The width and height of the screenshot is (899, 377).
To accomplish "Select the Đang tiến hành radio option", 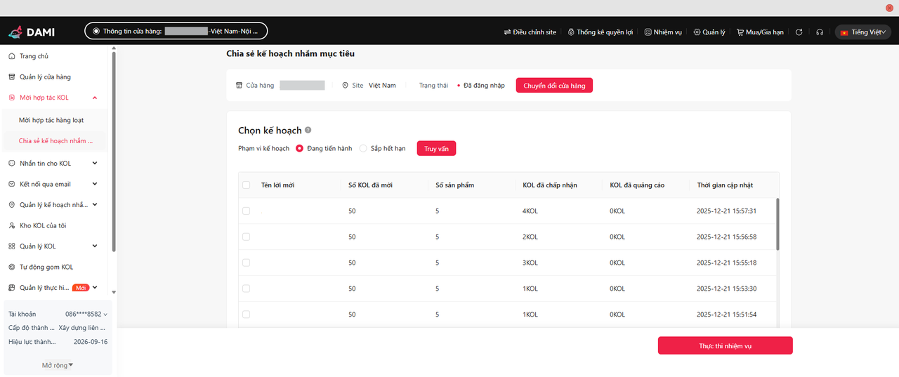I will click(x=300, y=149).
